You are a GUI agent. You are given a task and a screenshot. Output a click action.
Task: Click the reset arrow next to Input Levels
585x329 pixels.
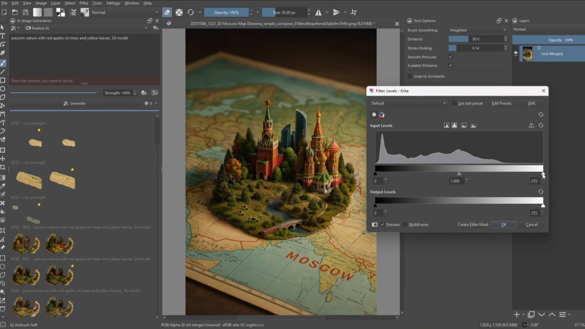[x=541, y=125]
